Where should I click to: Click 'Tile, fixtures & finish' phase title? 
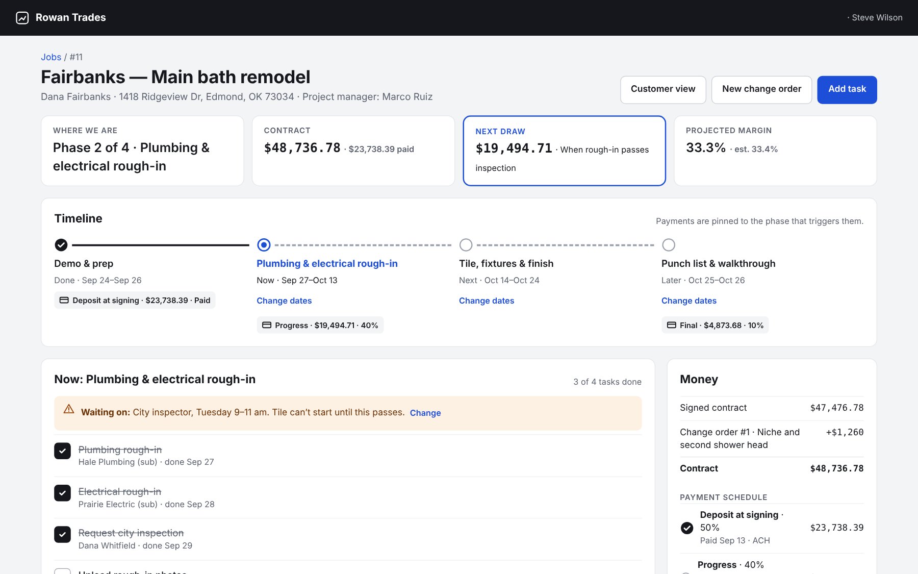(506, 263)
